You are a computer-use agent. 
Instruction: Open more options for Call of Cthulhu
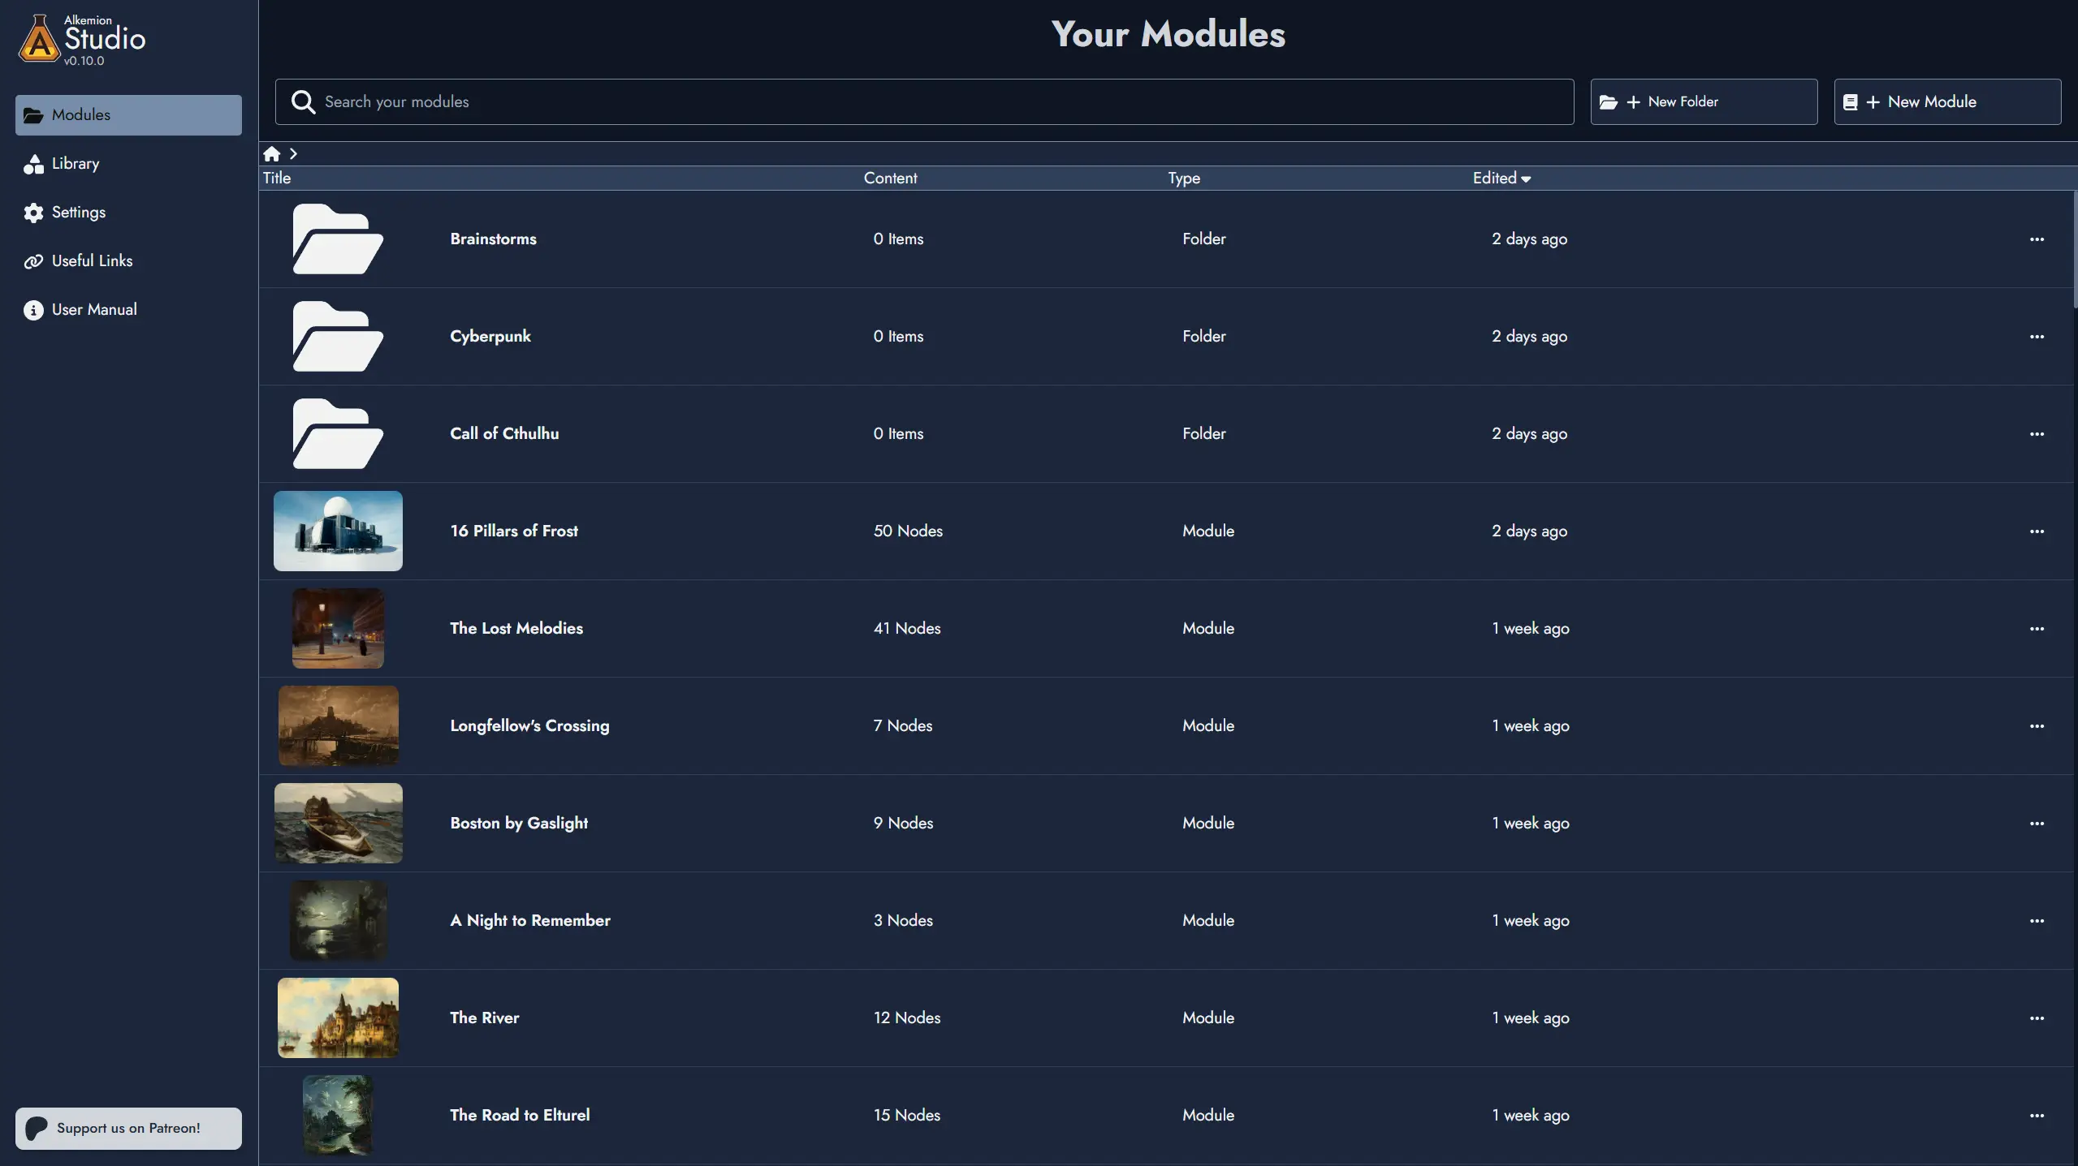tap(2037, 433)
